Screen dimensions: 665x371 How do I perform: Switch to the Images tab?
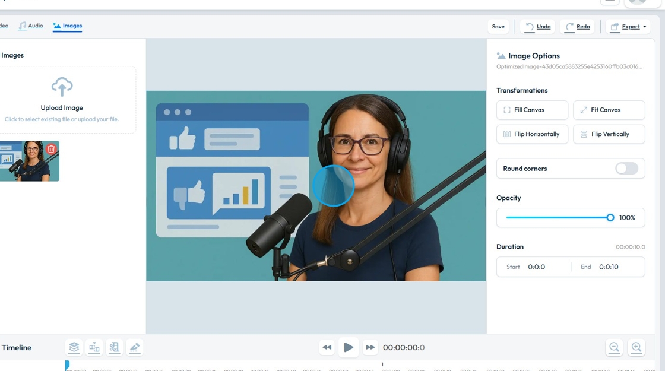click(x=68, y=26)
